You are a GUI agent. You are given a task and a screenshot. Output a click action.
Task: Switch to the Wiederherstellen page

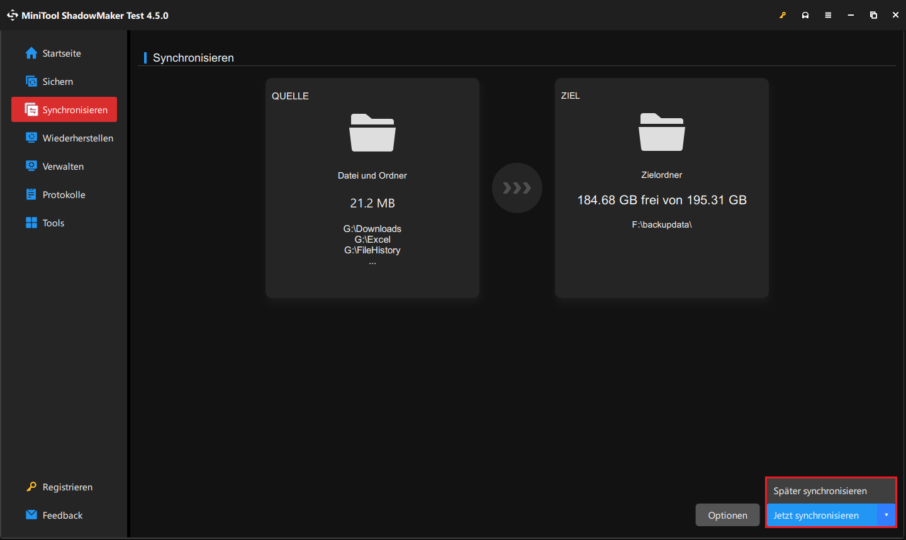tap(64, 138)
